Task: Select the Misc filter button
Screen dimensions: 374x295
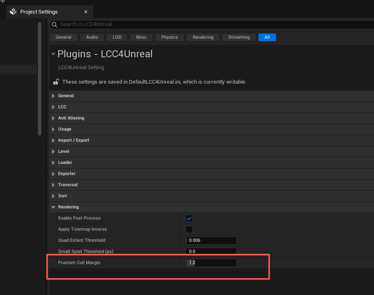Action: coord(141,37)
